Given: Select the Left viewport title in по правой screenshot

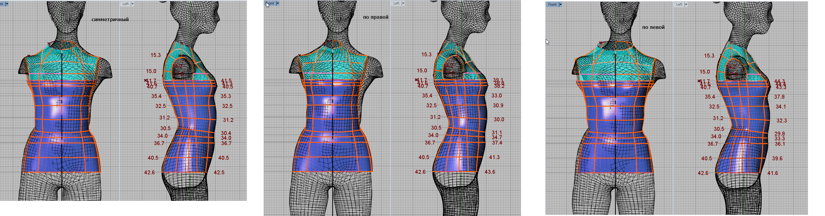Looking at the screenshot, I should tap(396, 3).
